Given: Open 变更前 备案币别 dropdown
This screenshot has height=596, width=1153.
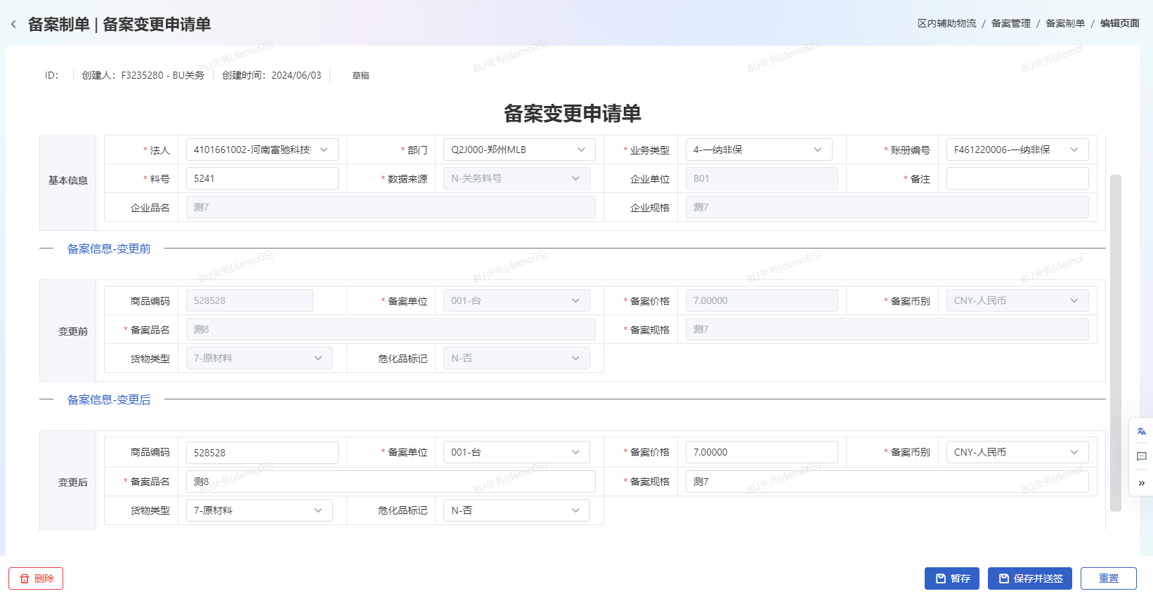Looking at the screenshot, I should coord(1017,300).
